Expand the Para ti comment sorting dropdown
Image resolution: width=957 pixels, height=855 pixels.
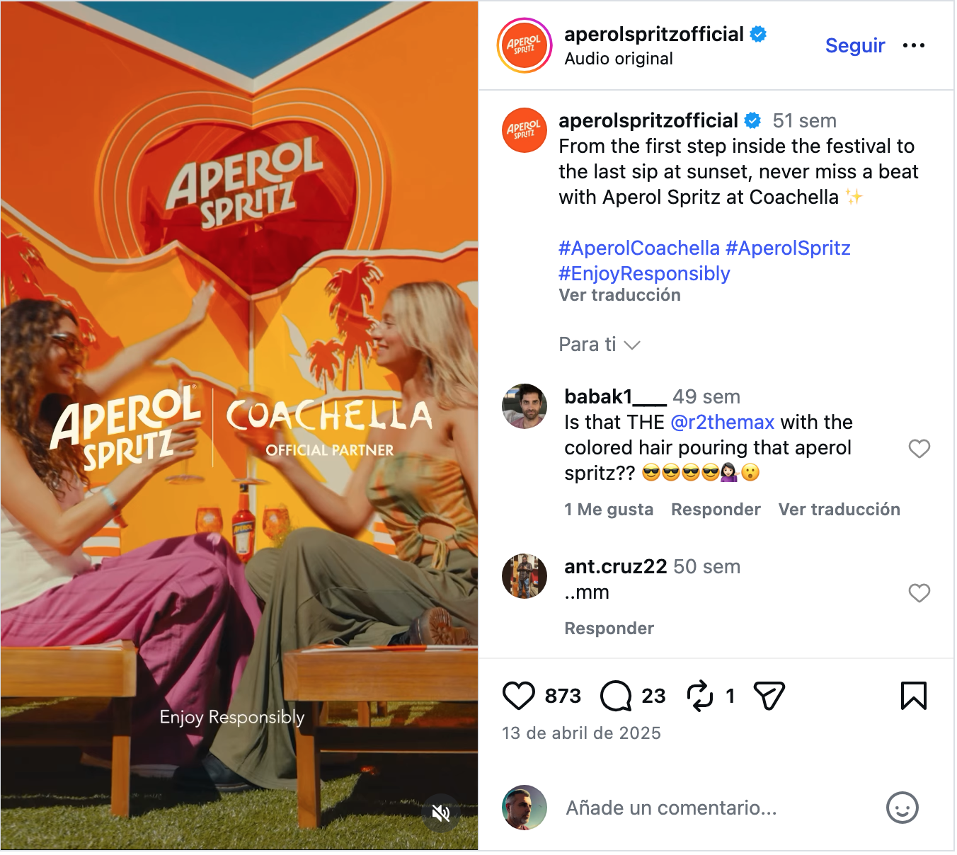[x=599, y=345]
